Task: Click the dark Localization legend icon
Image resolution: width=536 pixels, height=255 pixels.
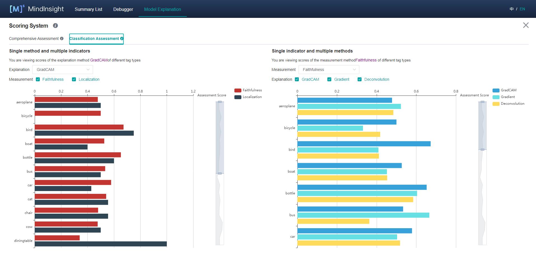Action: pos(238,97)
